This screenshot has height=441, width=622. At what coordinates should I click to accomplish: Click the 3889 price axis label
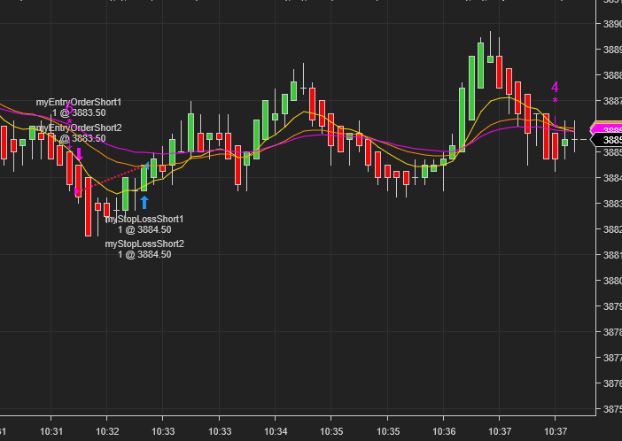coord(612,50)
